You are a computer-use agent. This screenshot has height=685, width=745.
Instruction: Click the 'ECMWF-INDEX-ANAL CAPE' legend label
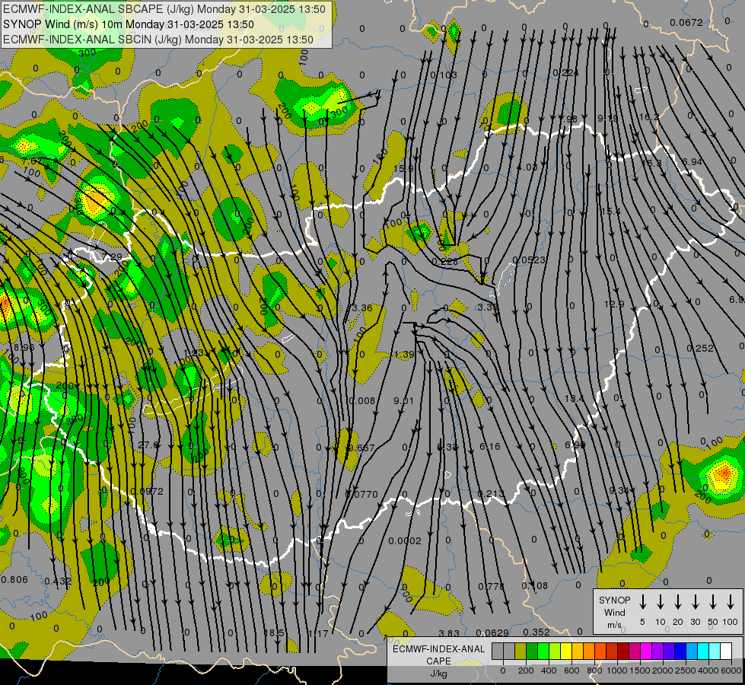pos(438,655)
